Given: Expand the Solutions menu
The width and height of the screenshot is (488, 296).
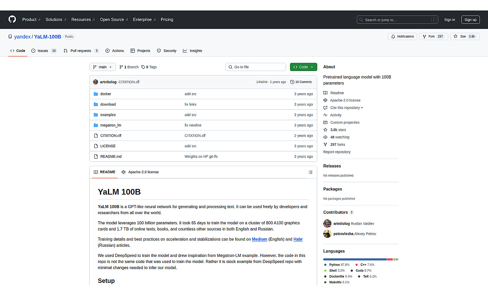Looking at the screenshot, I should click(x=56, y=20).
